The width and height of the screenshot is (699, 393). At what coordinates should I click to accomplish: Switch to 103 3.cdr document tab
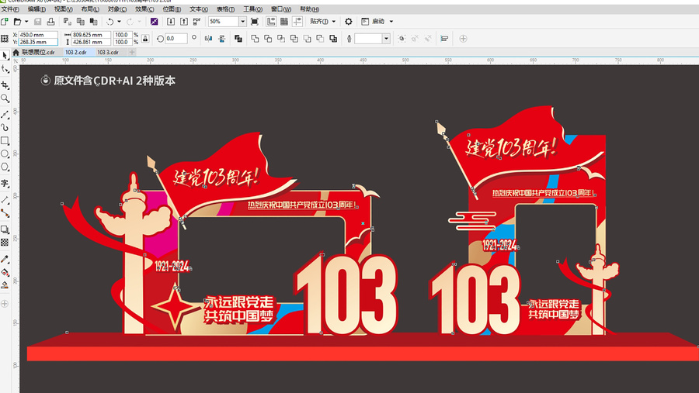(108, 52)
